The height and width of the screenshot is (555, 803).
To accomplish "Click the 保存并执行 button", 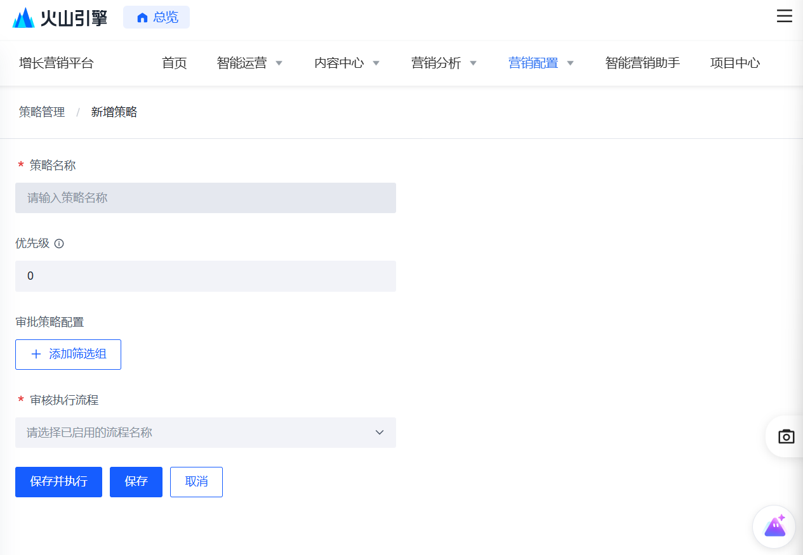I will pyautogui.click(x=58, y=481).
